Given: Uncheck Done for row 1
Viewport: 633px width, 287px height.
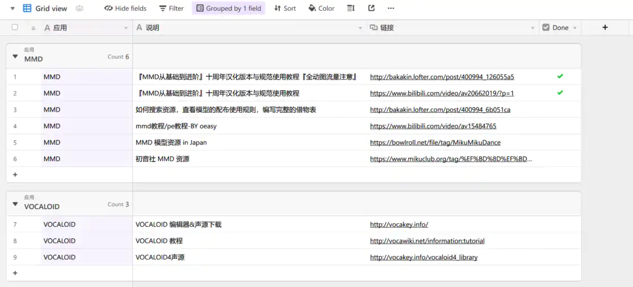Looking at the screenshot, I should [x=560, y=77].
